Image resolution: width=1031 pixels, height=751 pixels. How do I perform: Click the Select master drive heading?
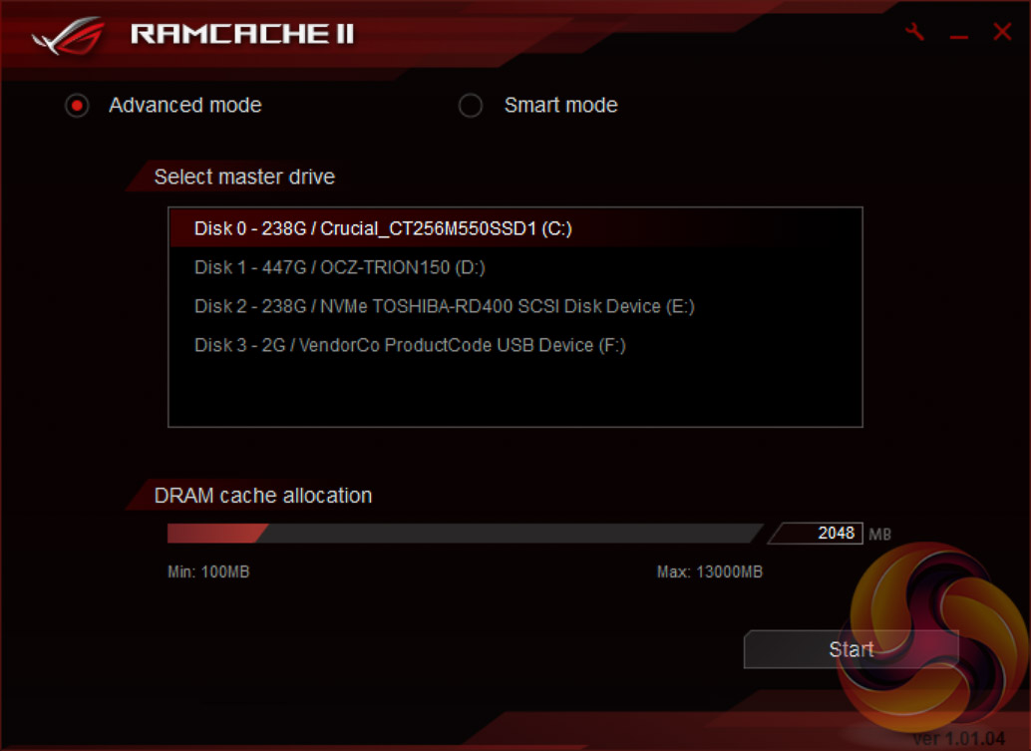coord(244,177)
